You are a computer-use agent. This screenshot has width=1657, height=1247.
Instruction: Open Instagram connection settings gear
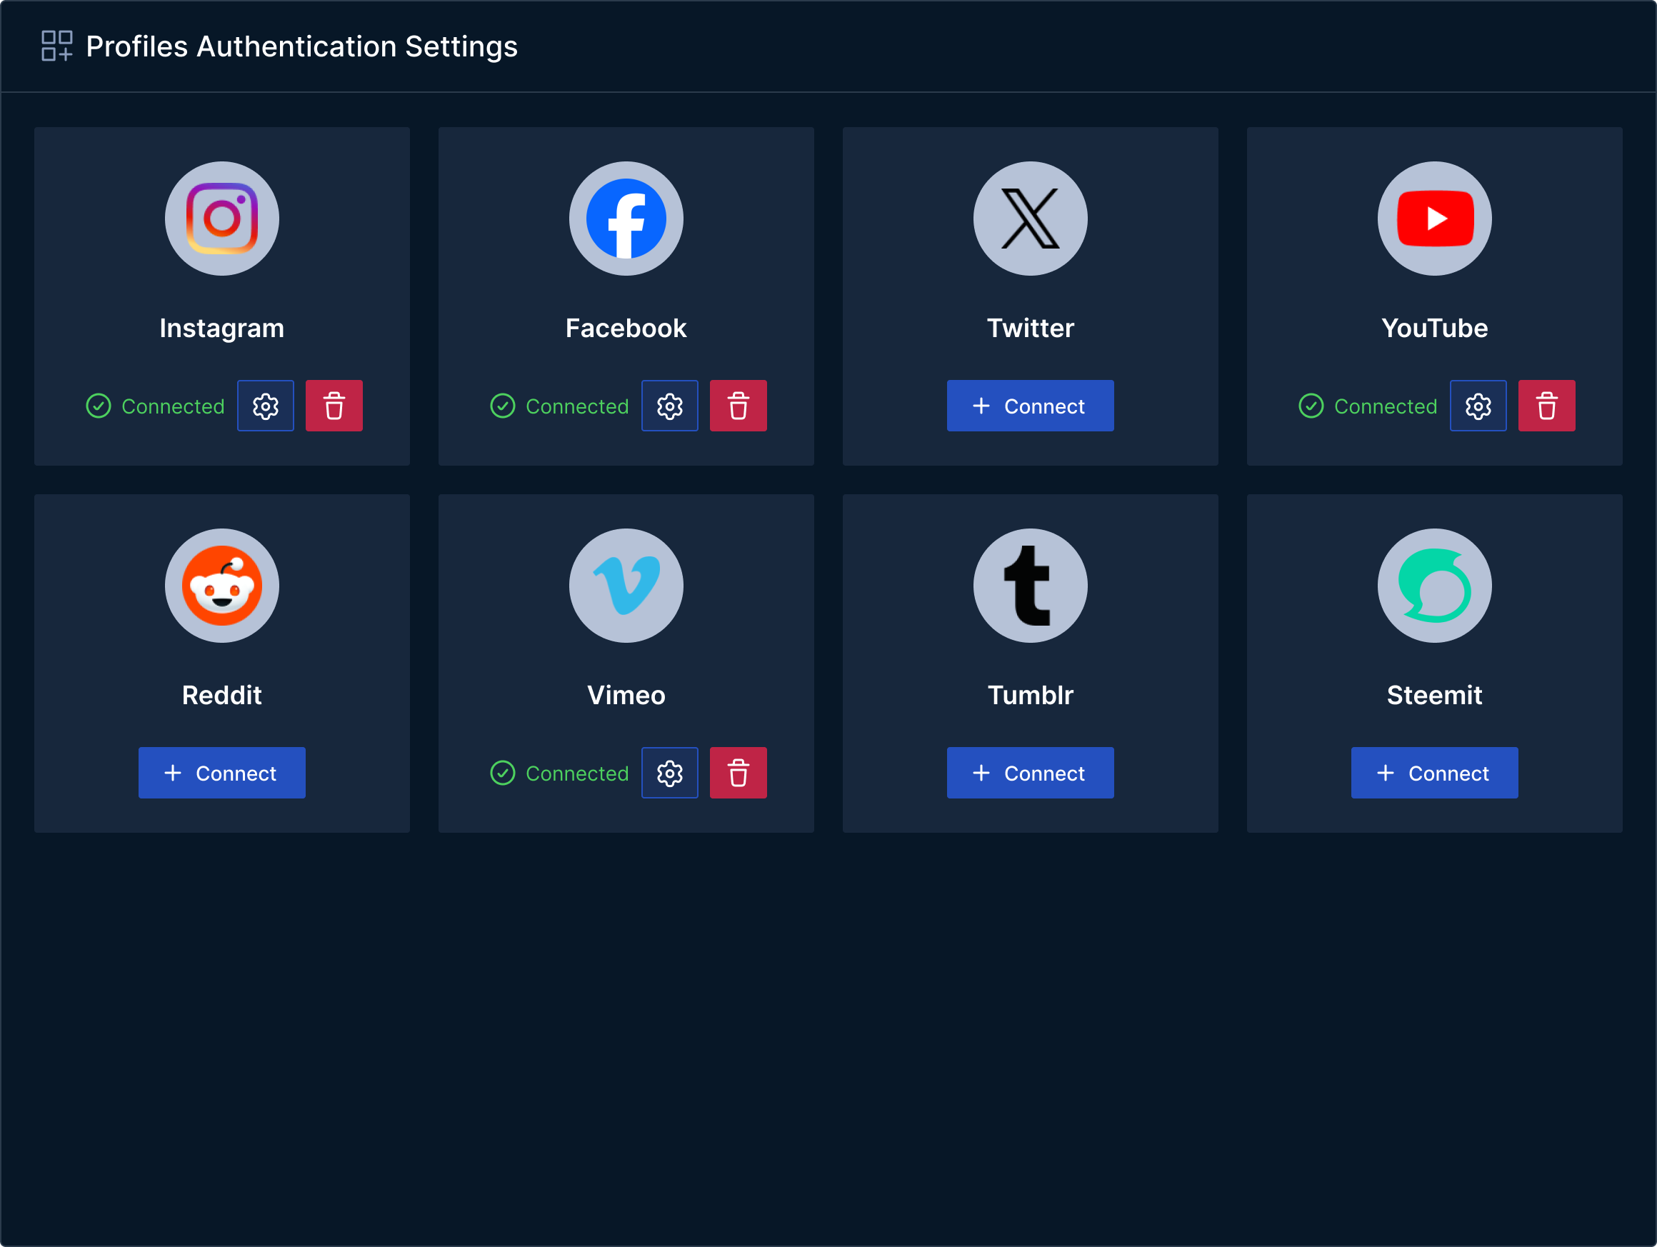tap(265, 406)
